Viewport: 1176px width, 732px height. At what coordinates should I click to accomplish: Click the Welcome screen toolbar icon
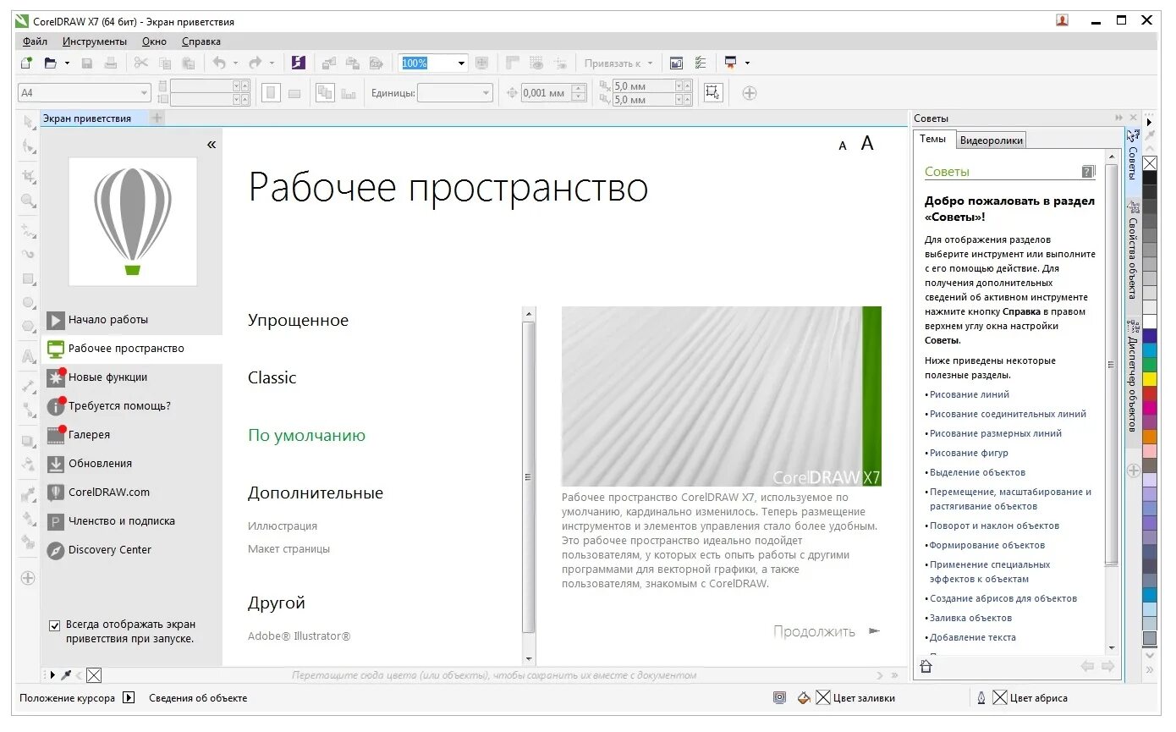click(676, 63)
